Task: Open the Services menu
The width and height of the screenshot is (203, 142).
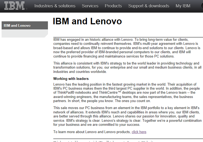Action: pos(90,6)
